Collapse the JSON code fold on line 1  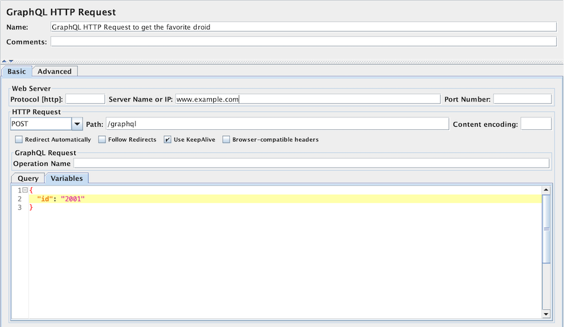tap(24, 190)
